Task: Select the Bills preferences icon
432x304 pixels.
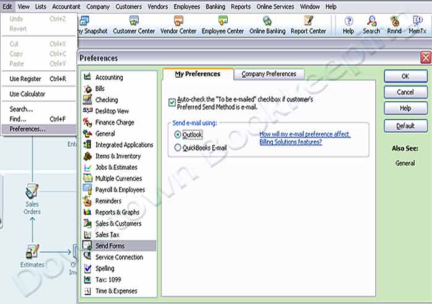Action: click(x=88, y=88)
